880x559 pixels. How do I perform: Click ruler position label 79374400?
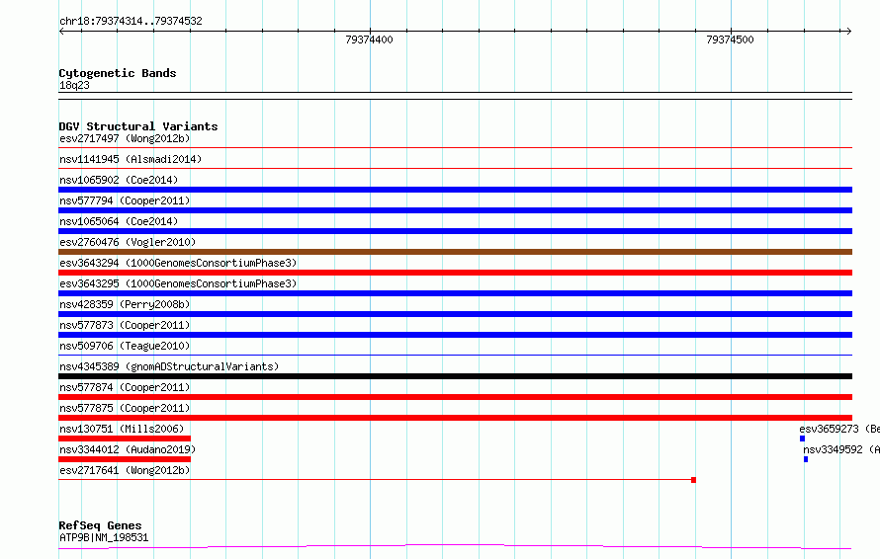click(x=369, y=40)
